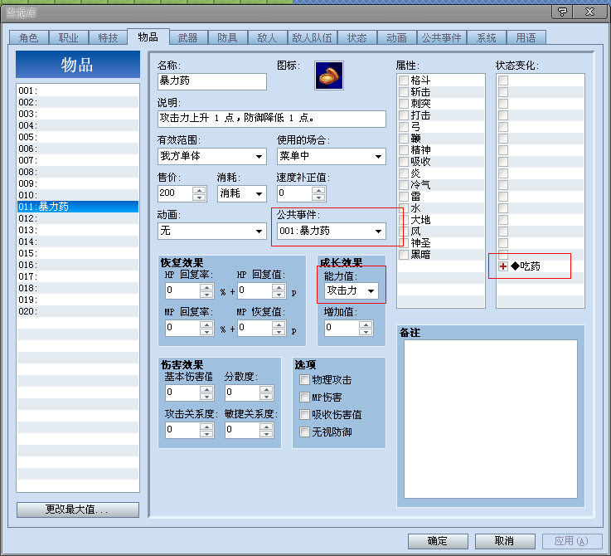
Task: Select item 001 in the item list
Action: pos(78,90)
